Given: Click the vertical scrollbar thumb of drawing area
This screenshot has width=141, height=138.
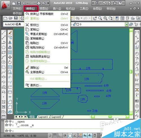Looking at the screenshot, I should (131, 72).
